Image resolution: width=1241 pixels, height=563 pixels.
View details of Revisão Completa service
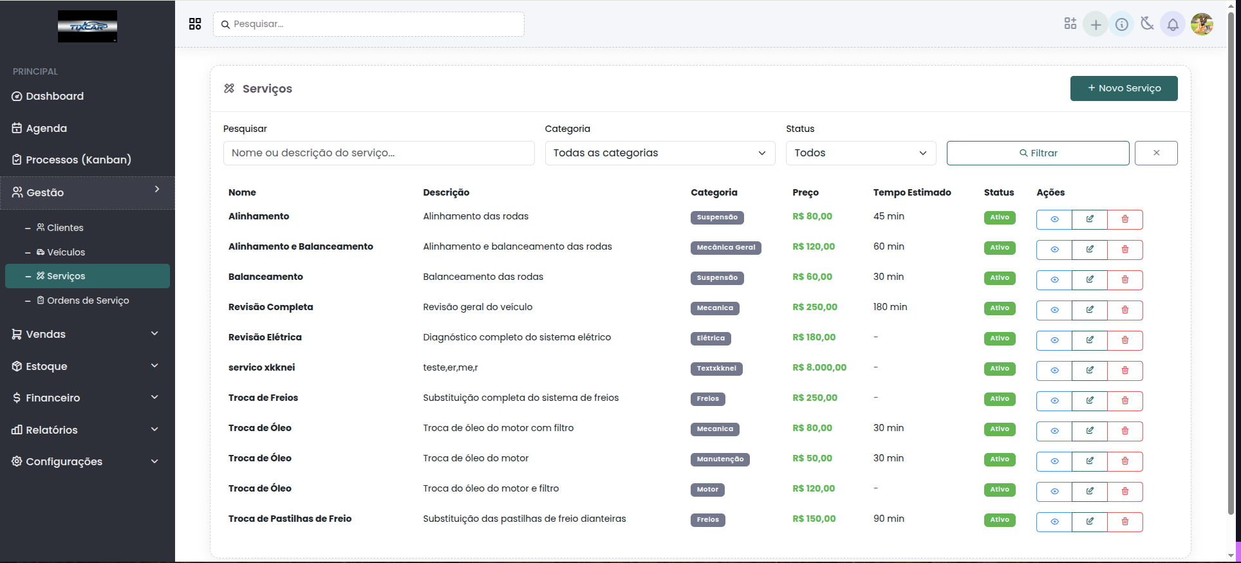1054,310
